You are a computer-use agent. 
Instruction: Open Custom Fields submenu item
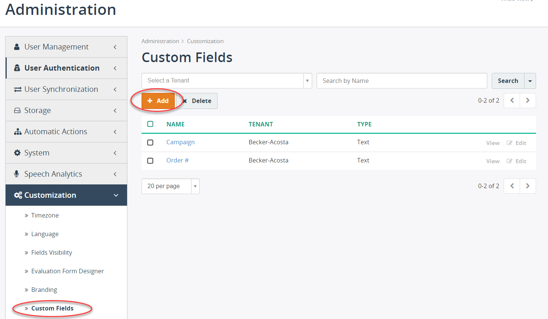52,308
